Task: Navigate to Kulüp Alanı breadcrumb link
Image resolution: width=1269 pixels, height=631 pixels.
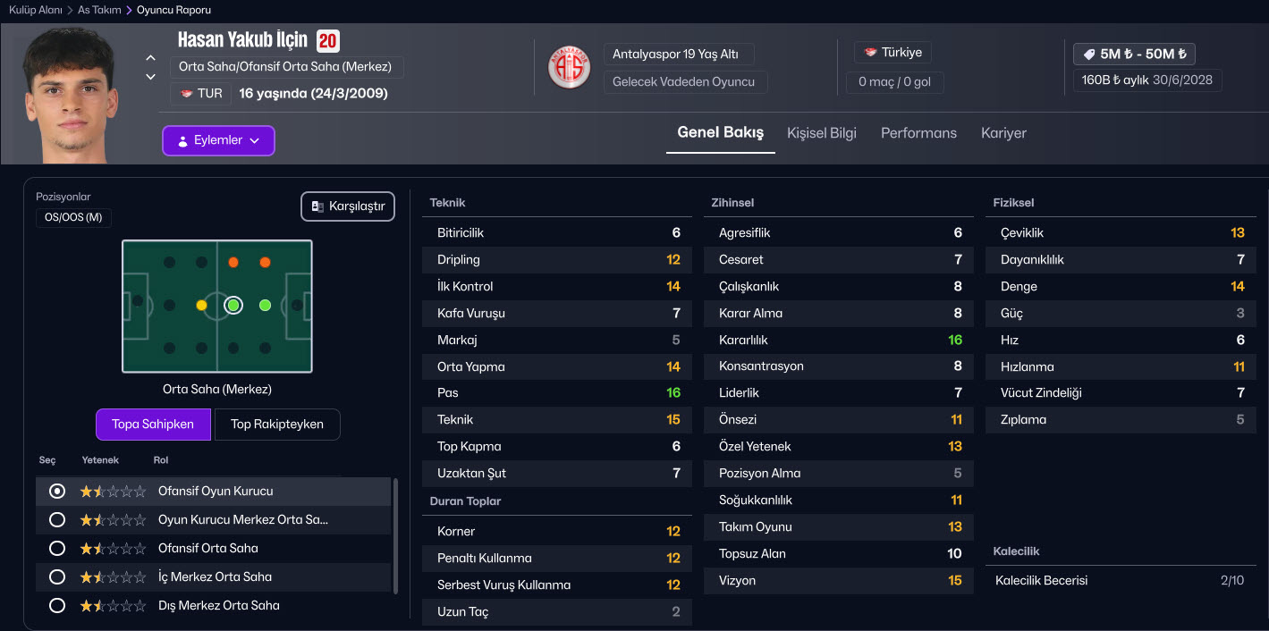Action: coord(36,10)
